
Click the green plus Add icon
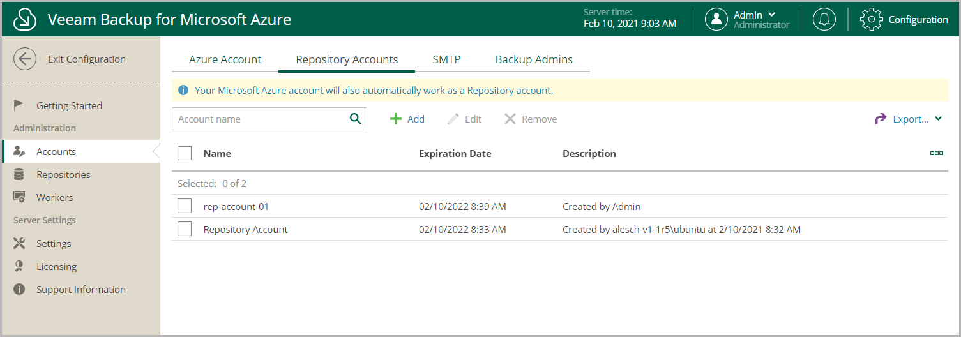[396, 119]
